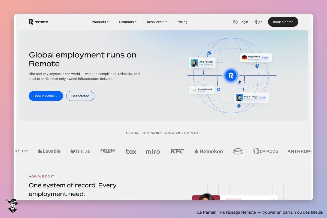This screenshot has height=218, width=327.
Task: Click the Get started button
Action: pyautogui.click(x=80, y=96)
